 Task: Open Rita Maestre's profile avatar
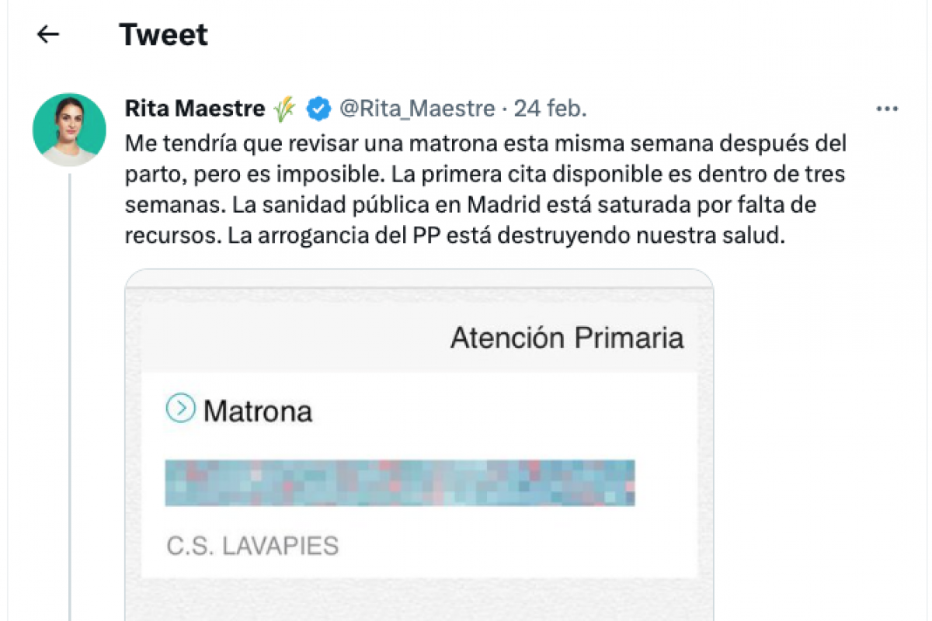click(69, 130)
